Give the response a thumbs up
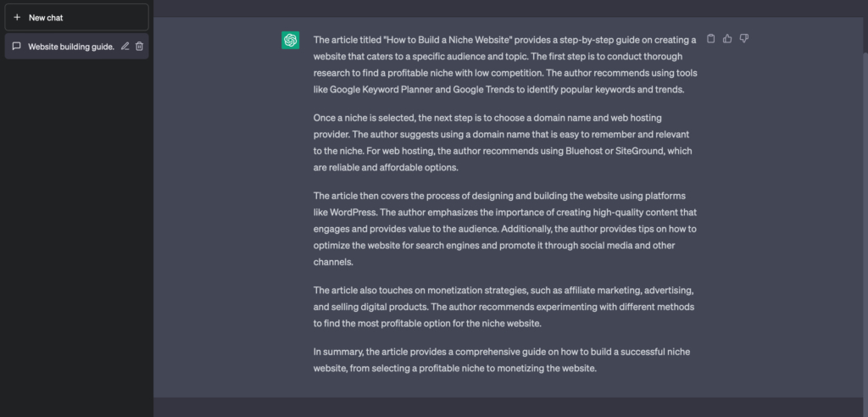The image size is (868, 417). (727, 39)
